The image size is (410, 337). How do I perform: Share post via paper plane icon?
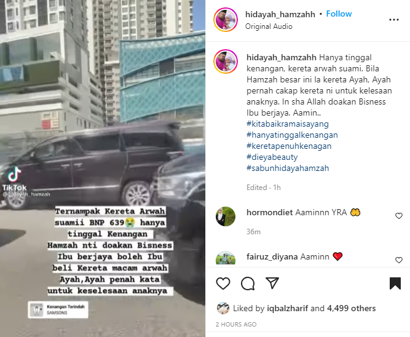tap(272, 283)
